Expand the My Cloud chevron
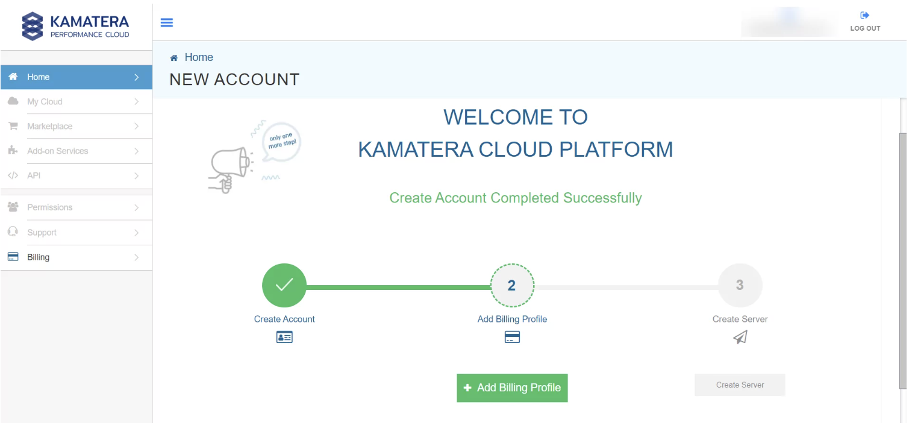Screen dimensions: 912x434 coord(137,102)
